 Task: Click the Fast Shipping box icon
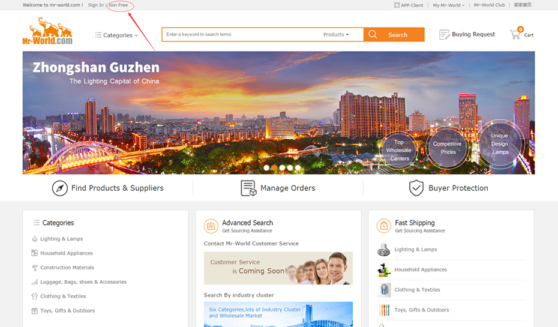pos(384,226)
